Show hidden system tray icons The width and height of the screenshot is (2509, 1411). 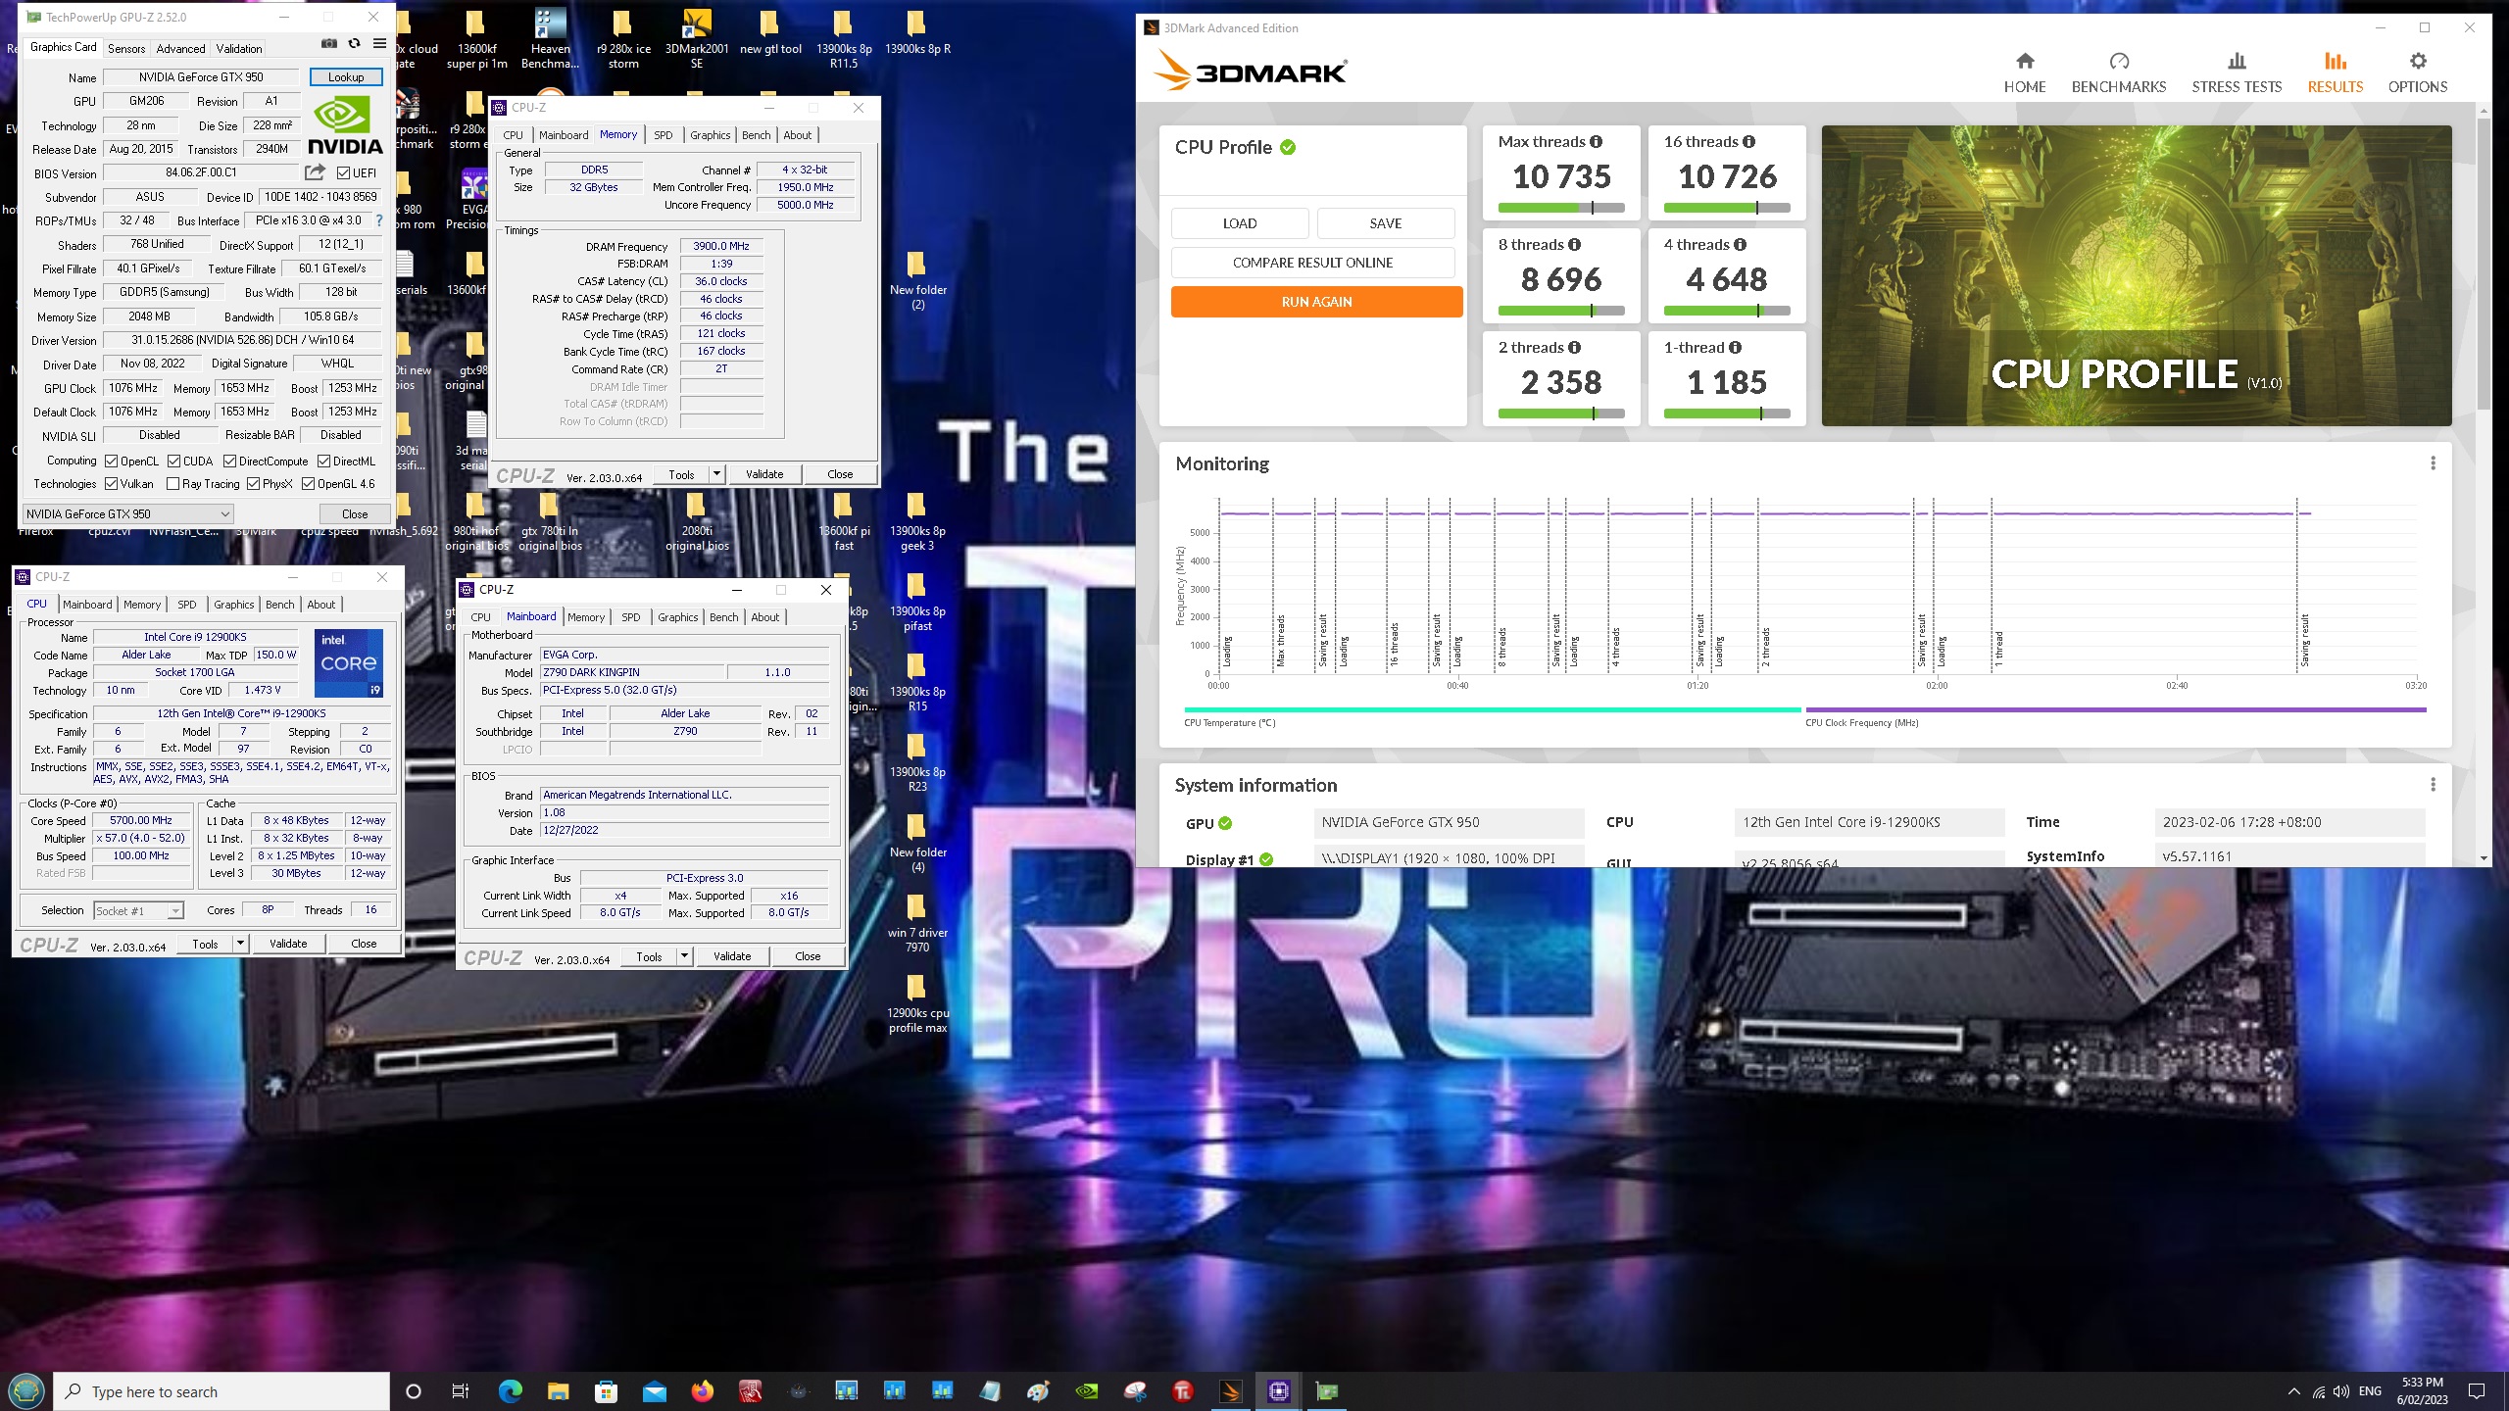pyautogui.click(x=2293, y=1391)
